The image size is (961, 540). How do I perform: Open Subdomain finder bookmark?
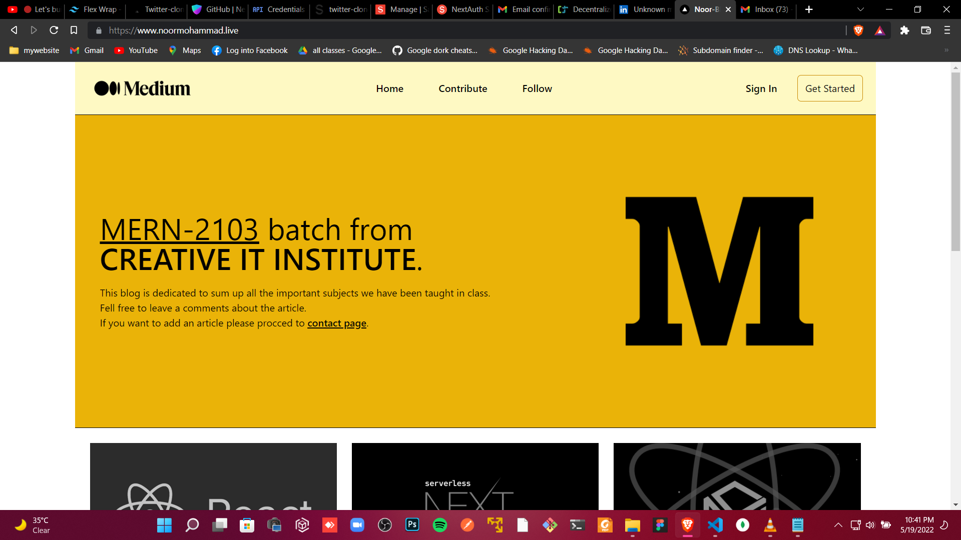pyautogui.click(x=721, y=50)
